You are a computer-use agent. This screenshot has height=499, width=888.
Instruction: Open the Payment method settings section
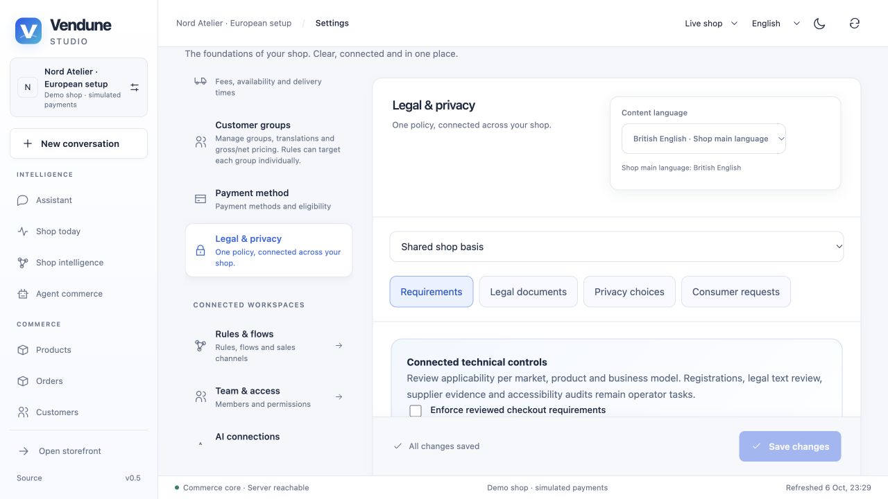(x=268, y=199)
